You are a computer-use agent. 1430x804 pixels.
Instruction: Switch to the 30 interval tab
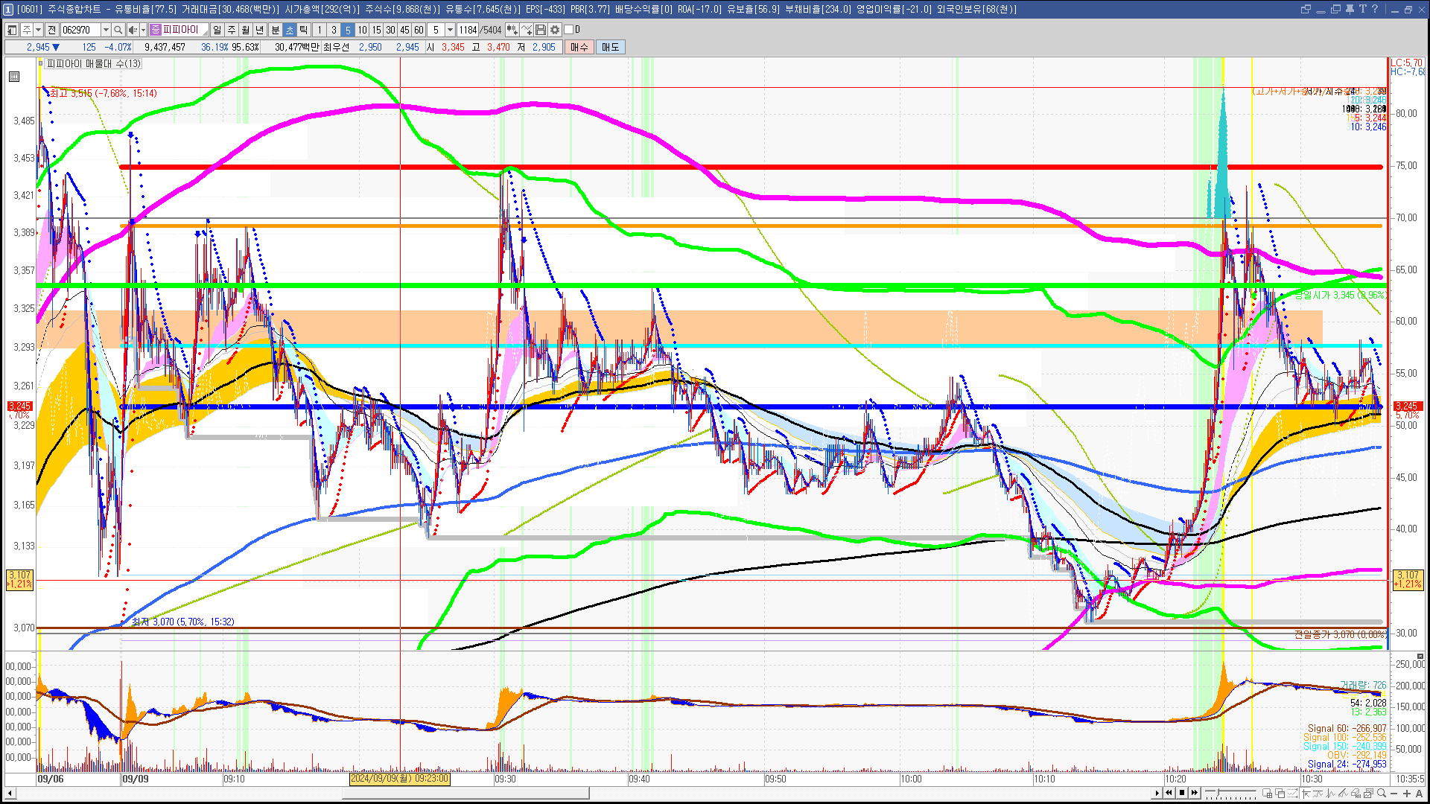pos(390,30)
